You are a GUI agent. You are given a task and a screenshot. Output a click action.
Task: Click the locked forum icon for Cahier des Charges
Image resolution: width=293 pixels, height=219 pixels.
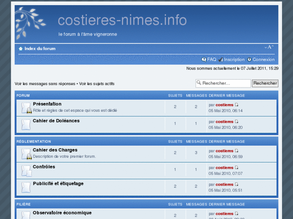click(x=26, y=154)
